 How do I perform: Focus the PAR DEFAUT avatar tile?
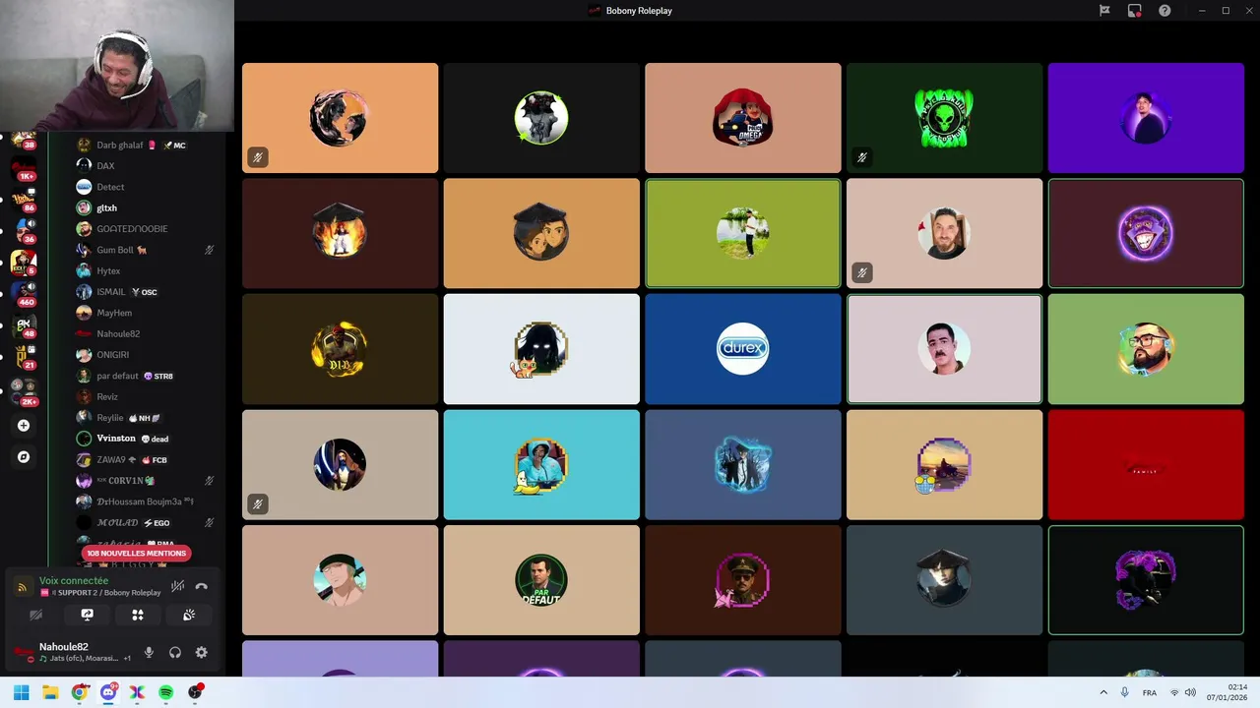pos(541,580)
